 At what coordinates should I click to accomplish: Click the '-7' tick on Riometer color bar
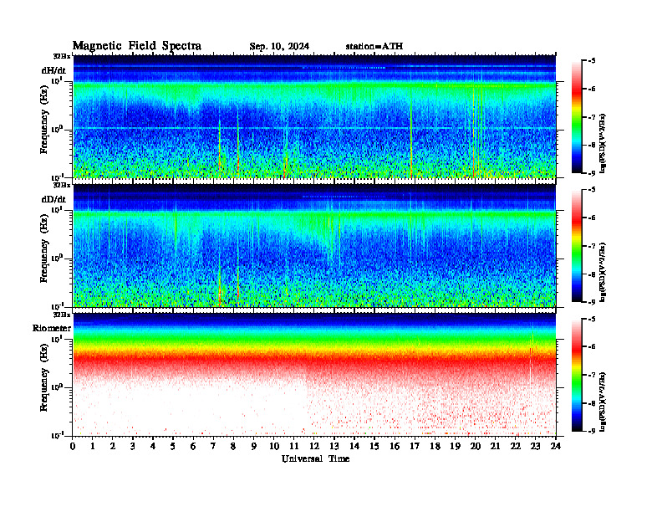click(x=593, y=375)
